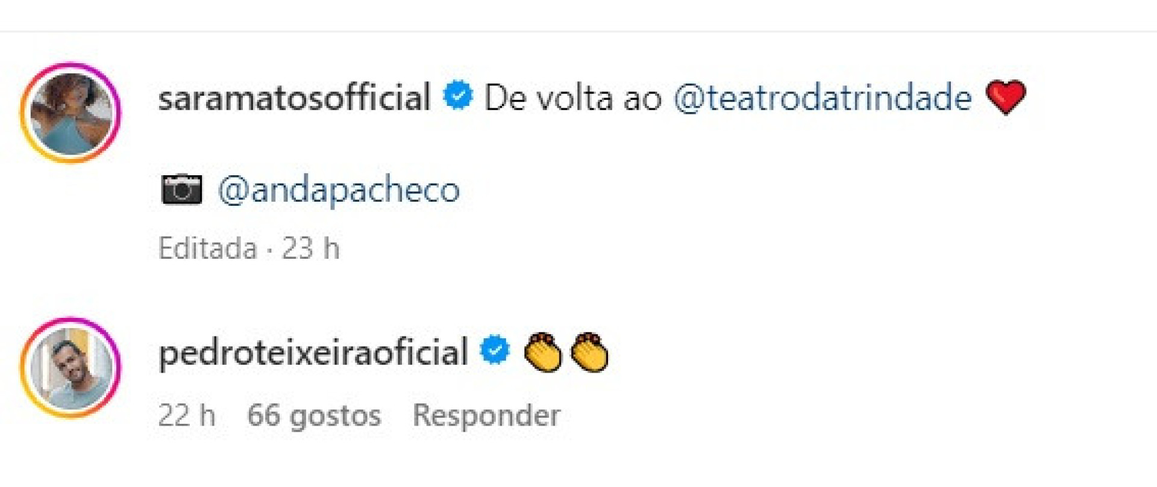
Task: Click the red heart emoji in the caption
Action: (x=1008, y=95)
